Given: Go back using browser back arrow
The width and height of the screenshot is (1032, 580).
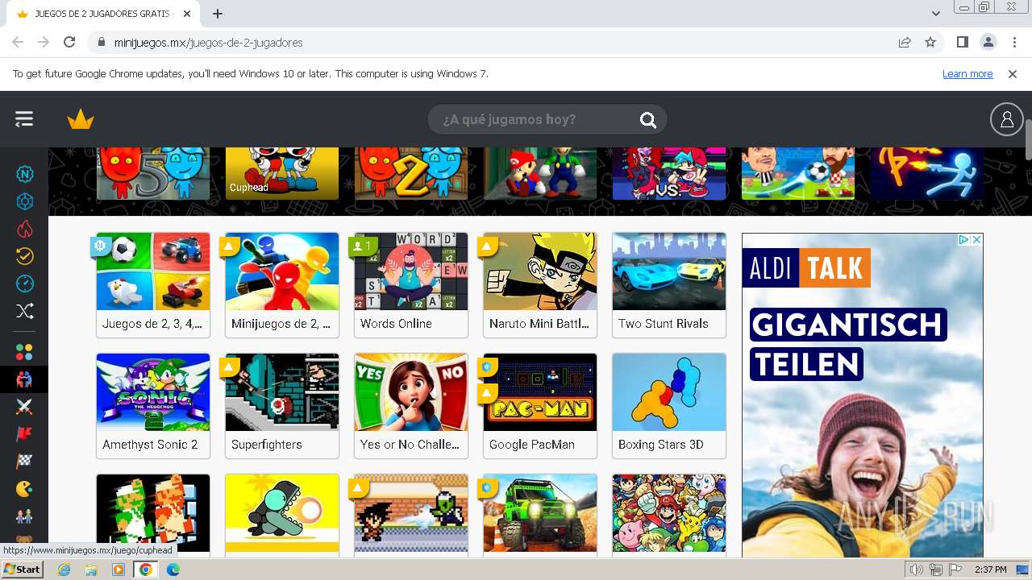Looking at the screenshot, I should (18, 42).
